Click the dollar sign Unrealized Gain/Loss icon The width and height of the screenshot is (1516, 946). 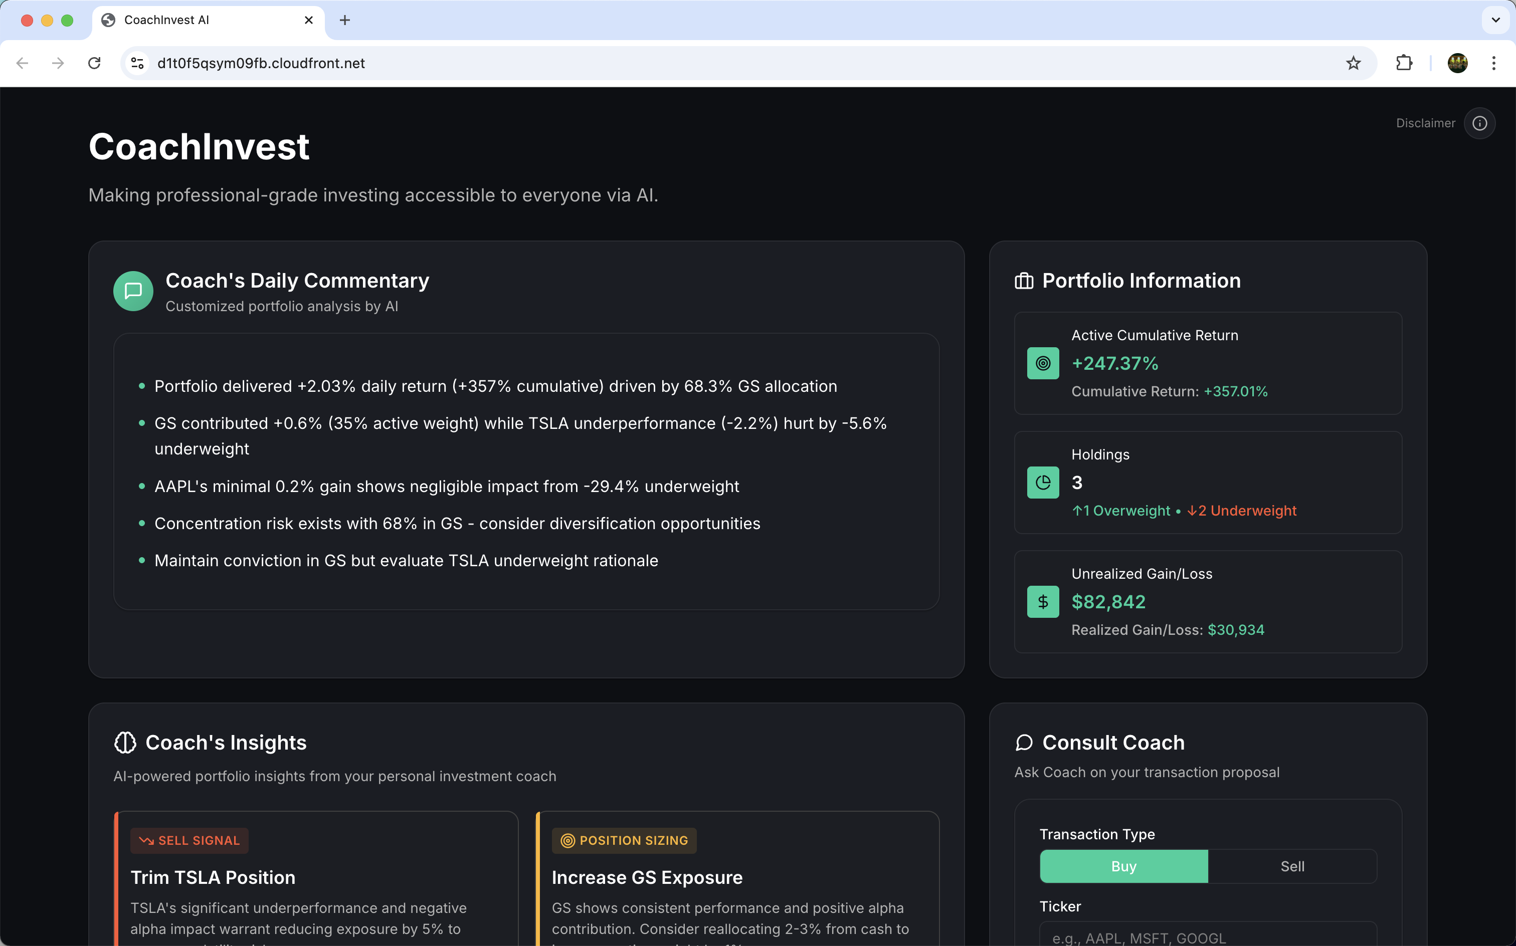tap(1043, 602)
